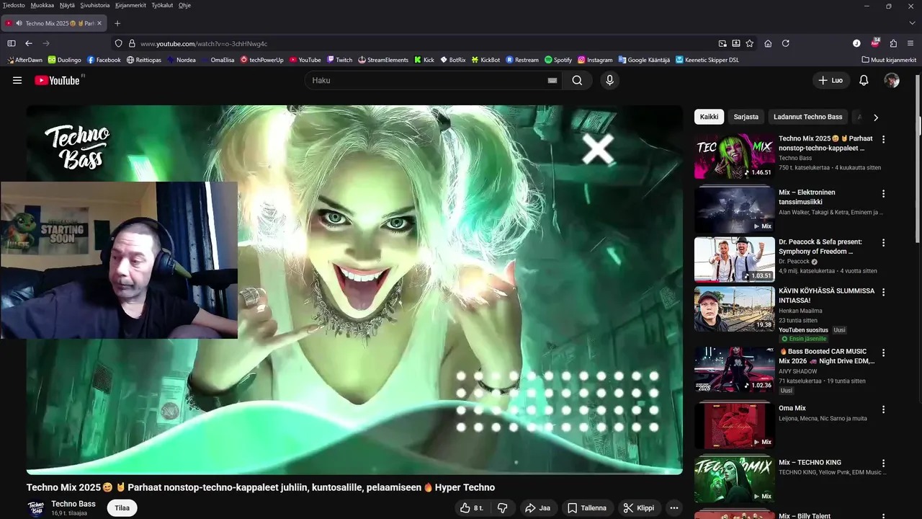This screenshot has height=519, width=922.
Task: Open the YouTube guide hamburger menu
Action: (17, 80)
